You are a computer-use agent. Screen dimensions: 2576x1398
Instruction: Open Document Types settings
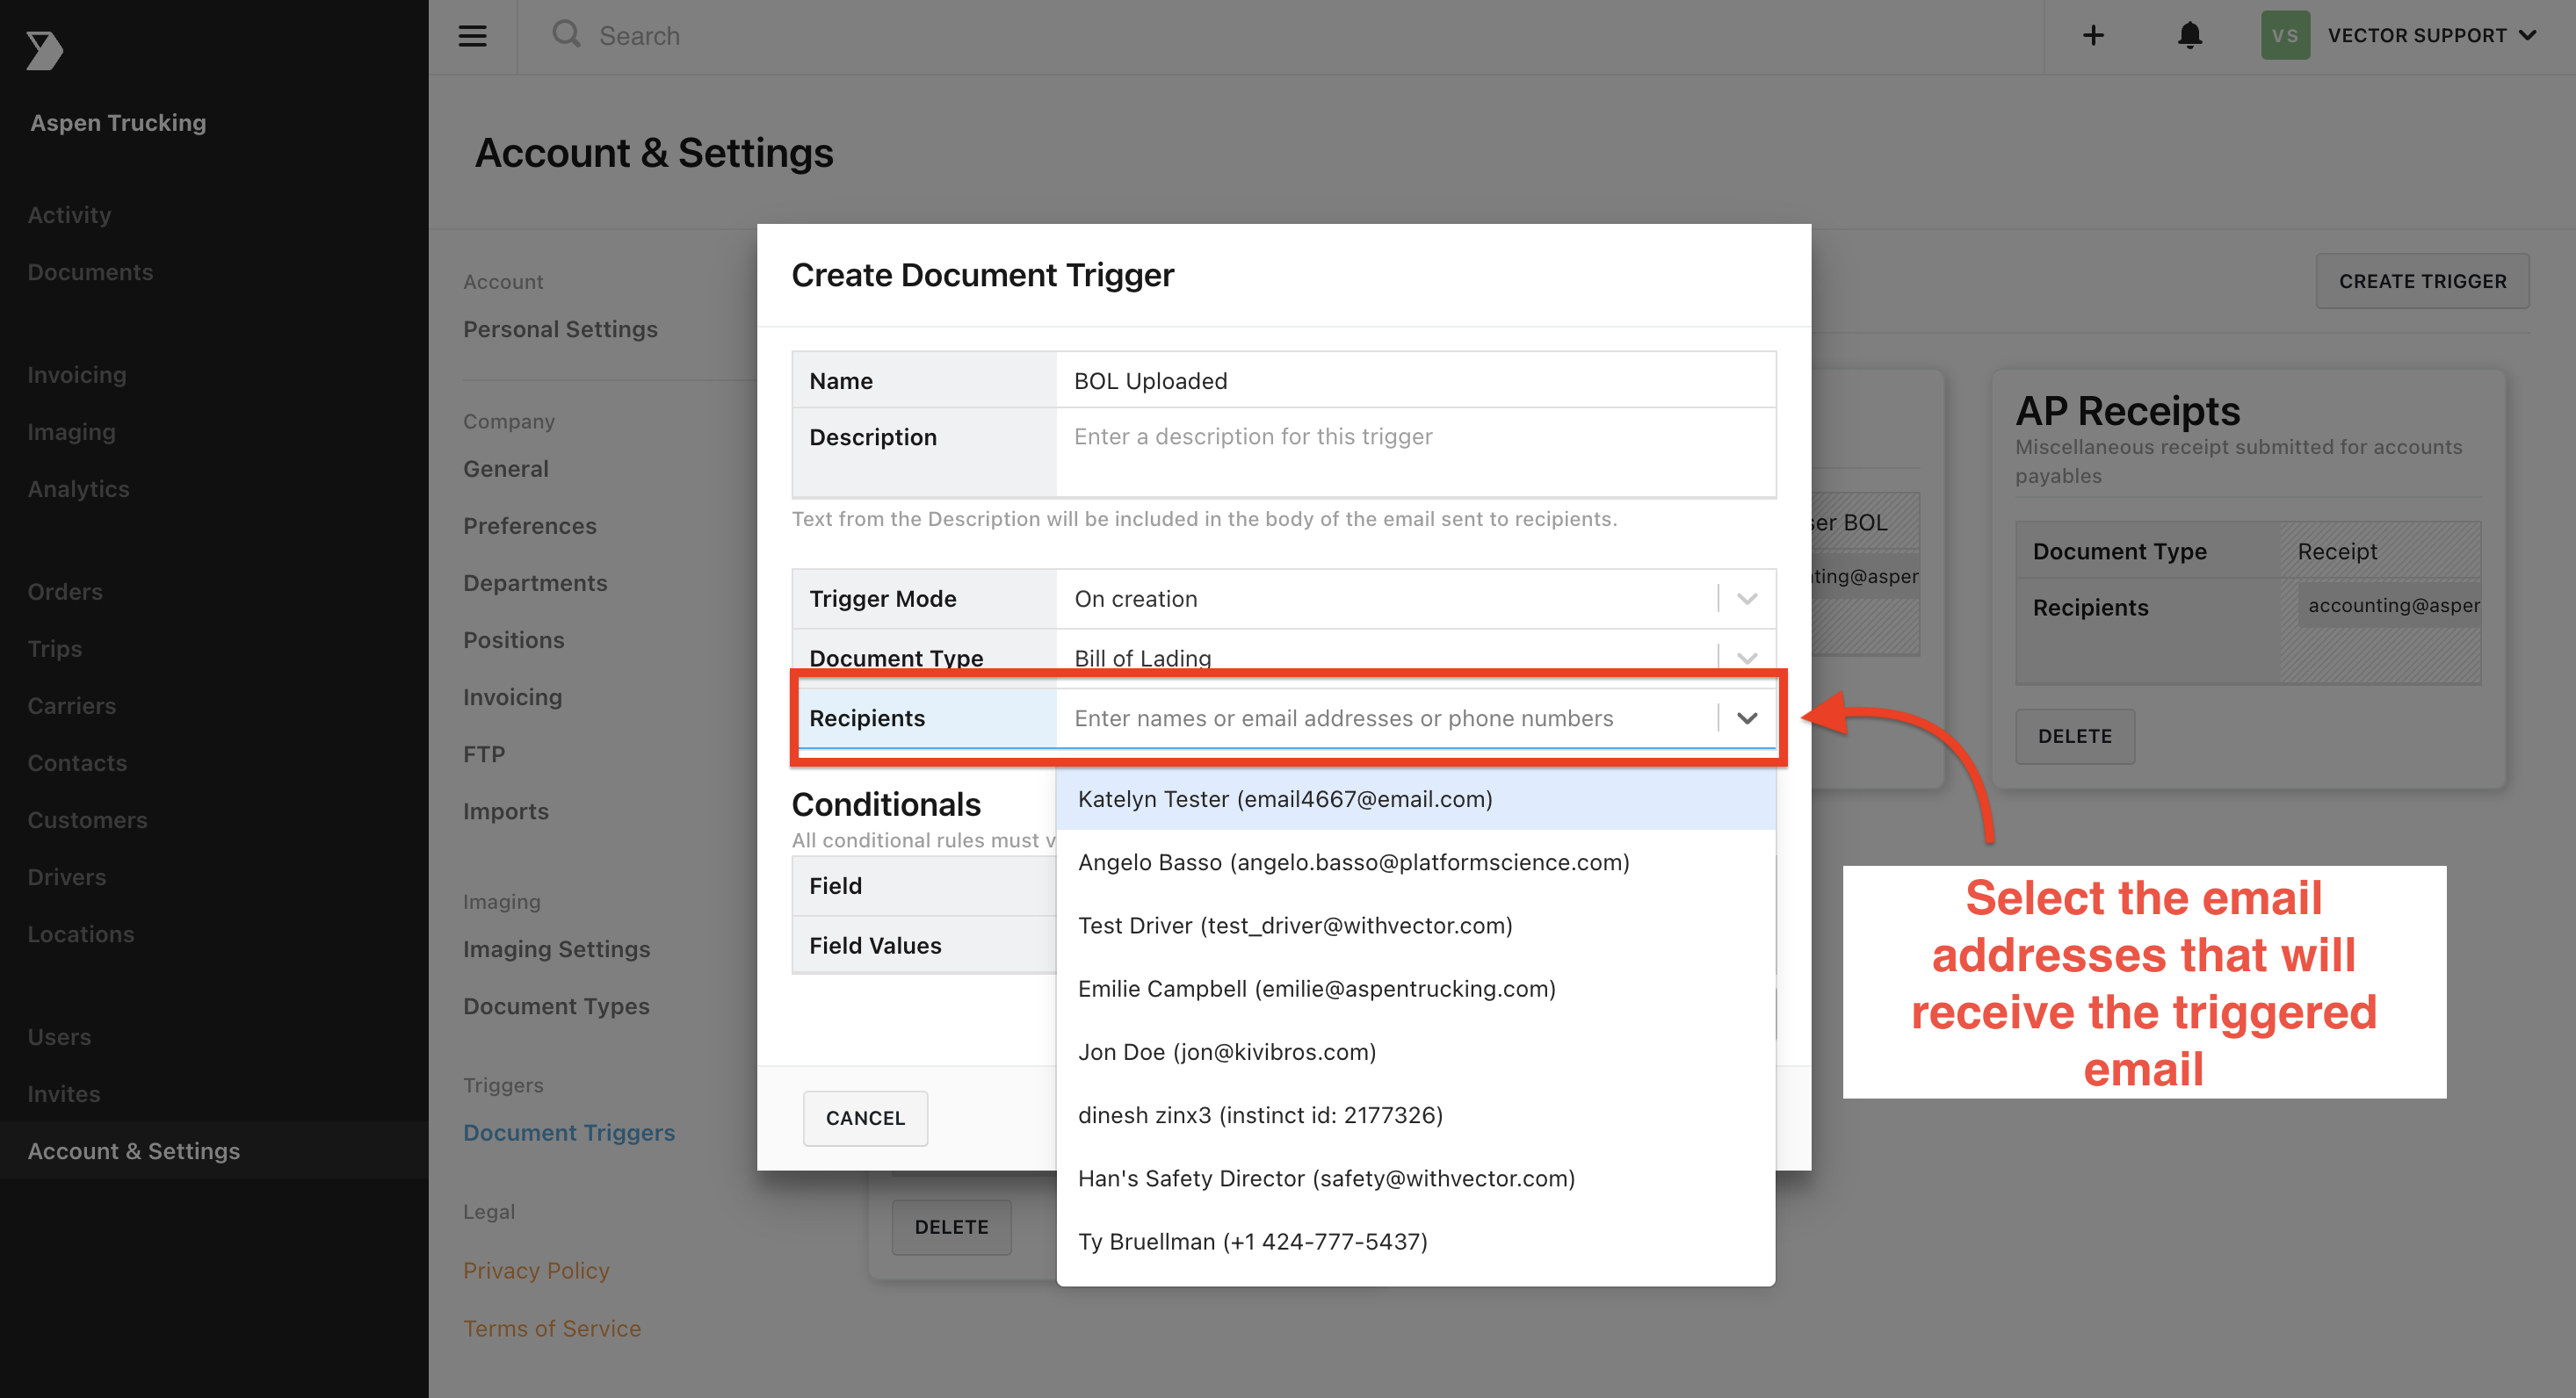coord(556,1006)
